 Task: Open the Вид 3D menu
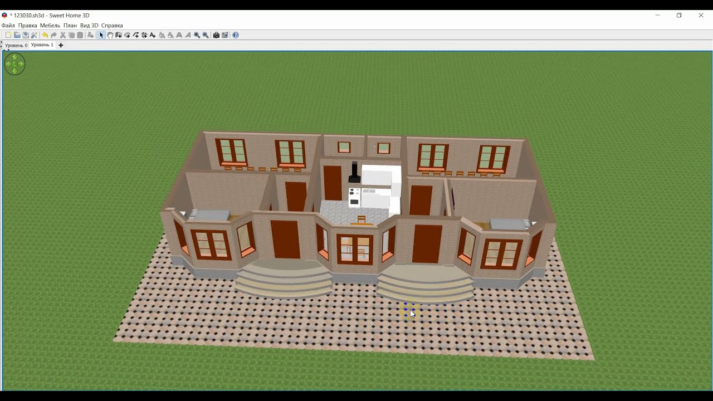tap(89, 26)
